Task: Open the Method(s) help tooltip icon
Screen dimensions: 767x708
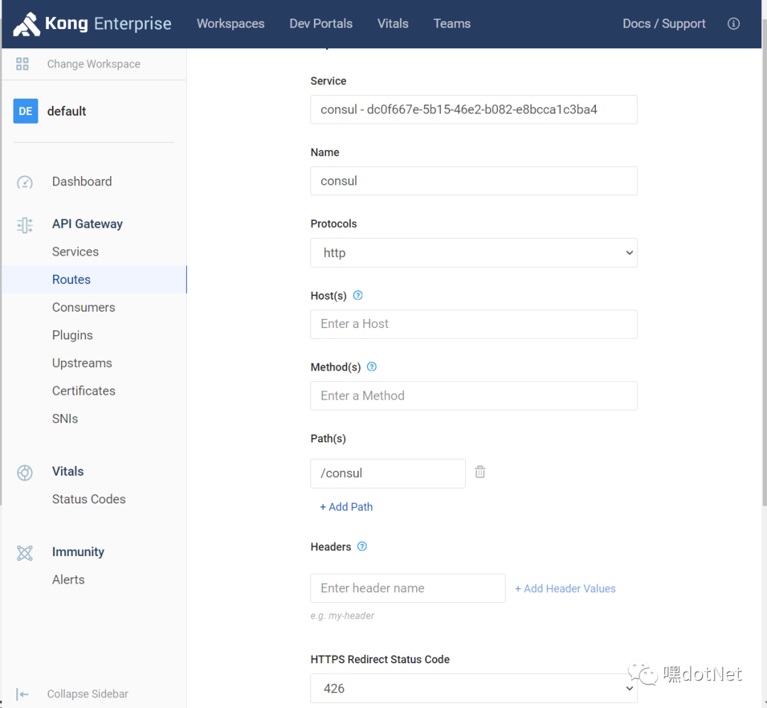Action: pos(371,366)
